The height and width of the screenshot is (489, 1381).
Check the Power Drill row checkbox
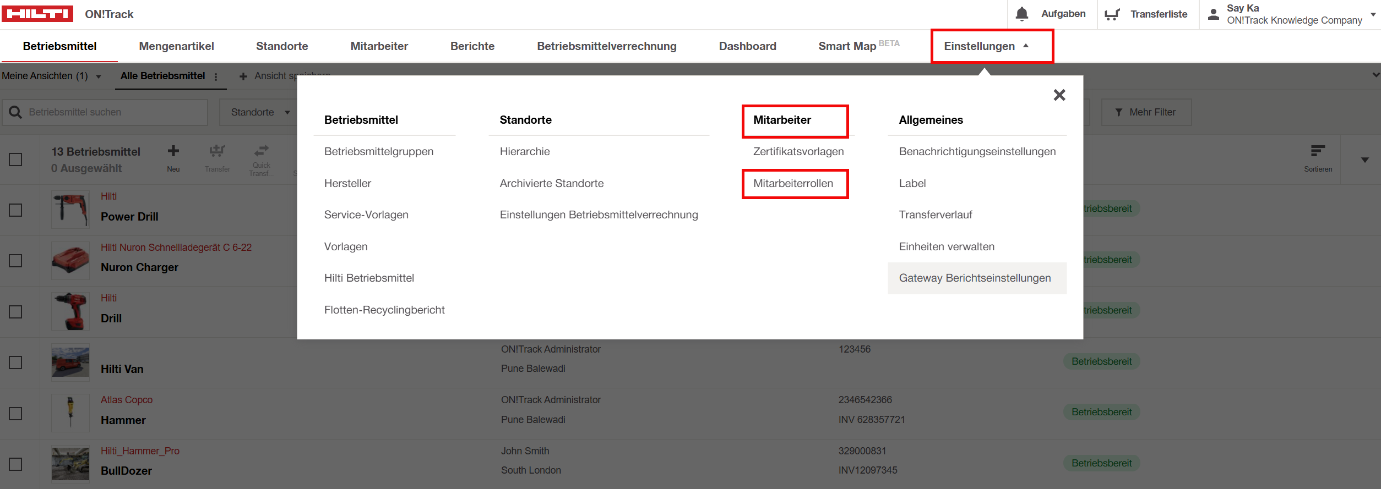tap(15, 210)
